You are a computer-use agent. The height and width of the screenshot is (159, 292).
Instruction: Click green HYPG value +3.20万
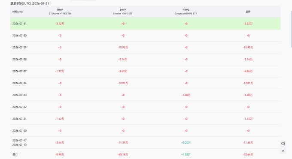186,143
